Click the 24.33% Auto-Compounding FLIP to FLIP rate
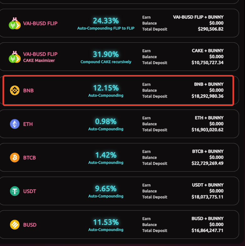Viewport: 245px width, 246px height. pos(106,24)
